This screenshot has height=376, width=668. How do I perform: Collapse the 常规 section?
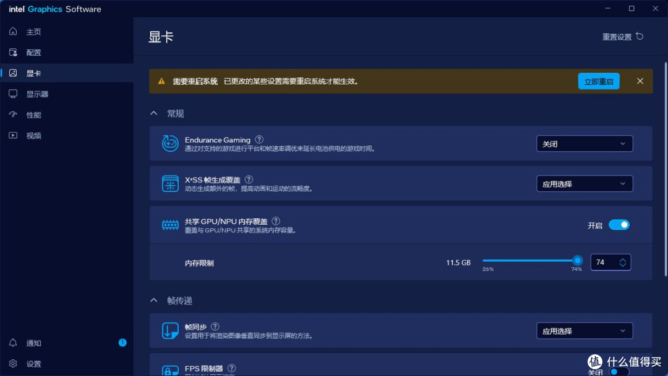154,113
